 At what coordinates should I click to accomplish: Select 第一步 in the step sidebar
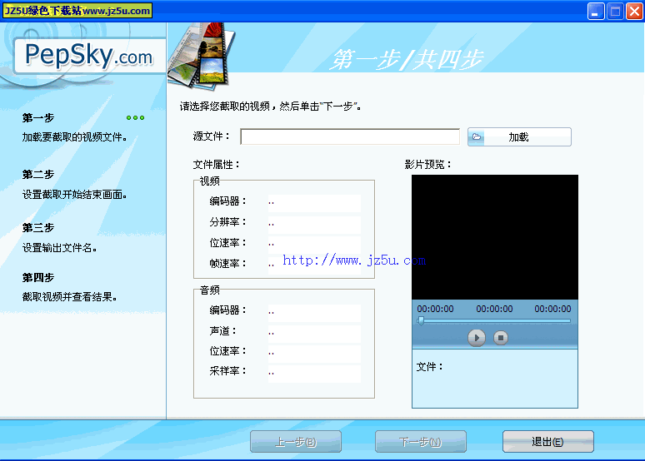(x=38, y=118)
